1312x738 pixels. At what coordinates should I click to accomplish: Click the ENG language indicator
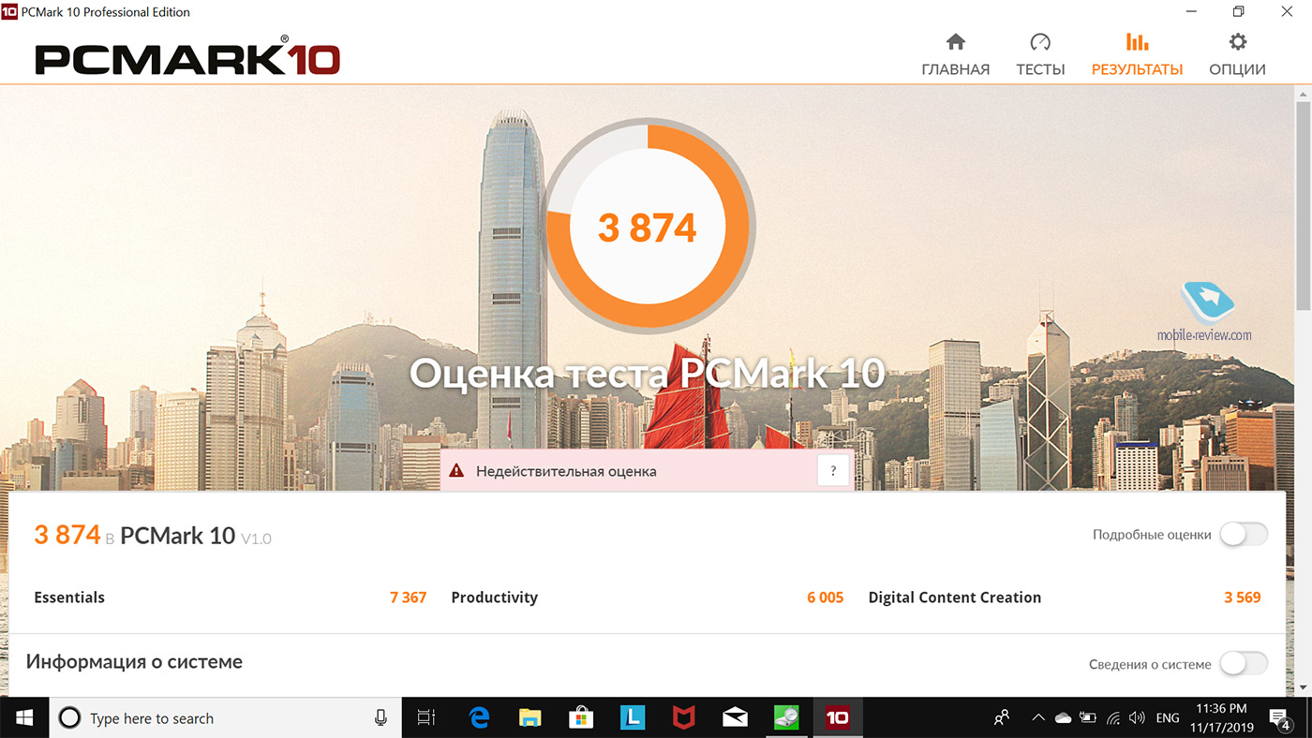(x=1168, y=718)
